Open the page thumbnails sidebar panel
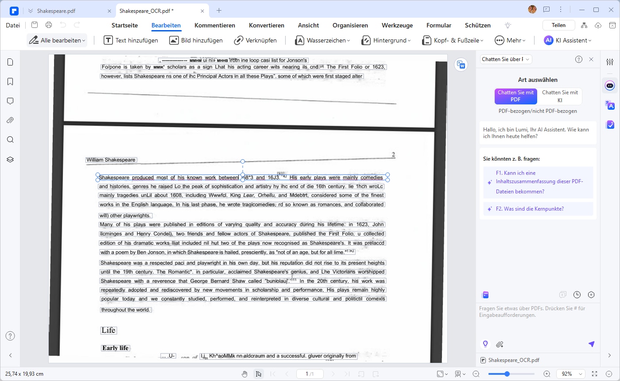The height and width of the screenshot is (381, 620). tap(10, 62)
